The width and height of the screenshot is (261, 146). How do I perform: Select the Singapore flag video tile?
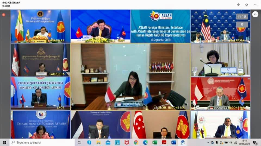160,125
